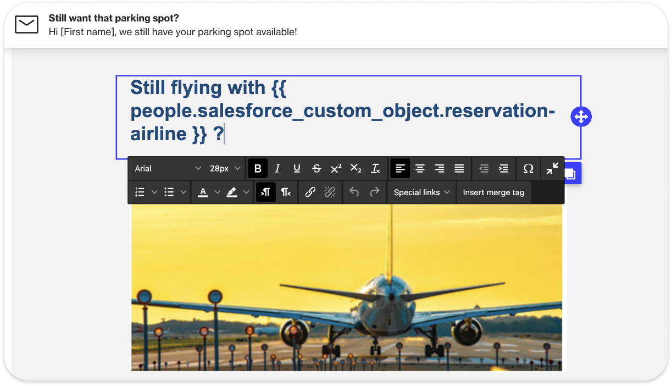
Task: Set left-to-right text direction
Action: [266, 192]
